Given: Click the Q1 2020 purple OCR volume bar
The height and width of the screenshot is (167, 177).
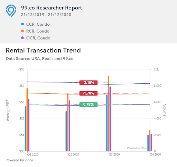Looking at the screenshot, I should point(29,125).
